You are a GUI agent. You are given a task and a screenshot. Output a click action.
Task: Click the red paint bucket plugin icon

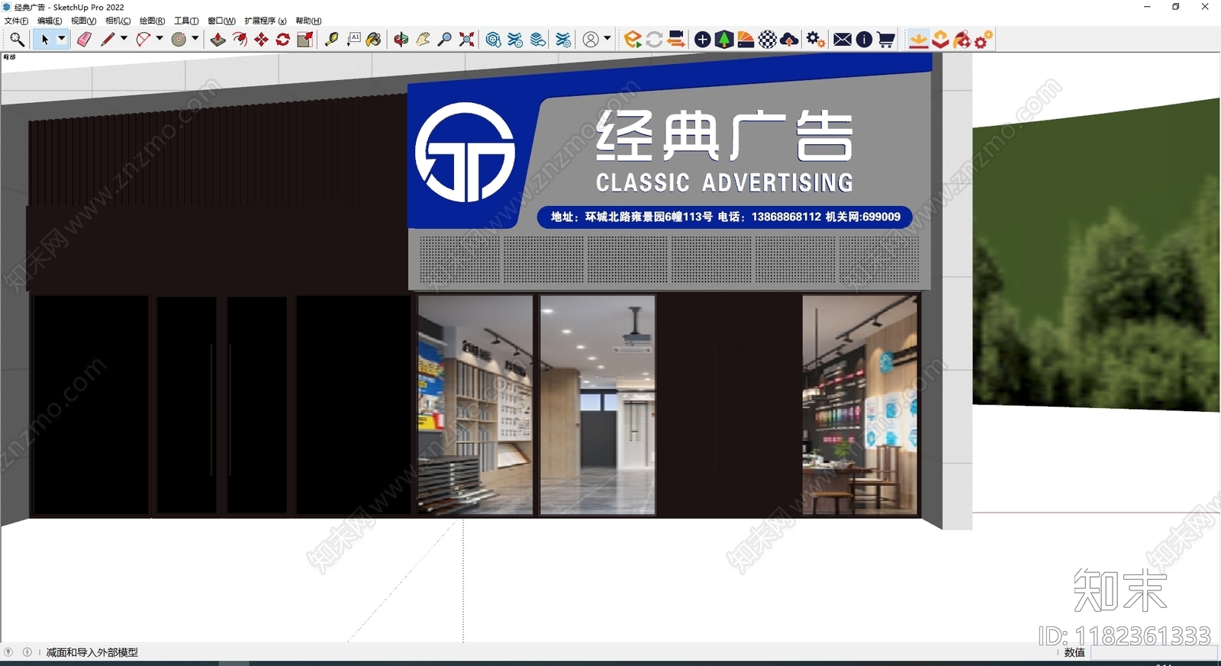(962, 39)
